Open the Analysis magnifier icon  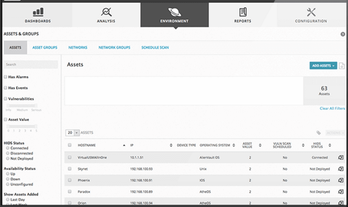pos(106,11)
